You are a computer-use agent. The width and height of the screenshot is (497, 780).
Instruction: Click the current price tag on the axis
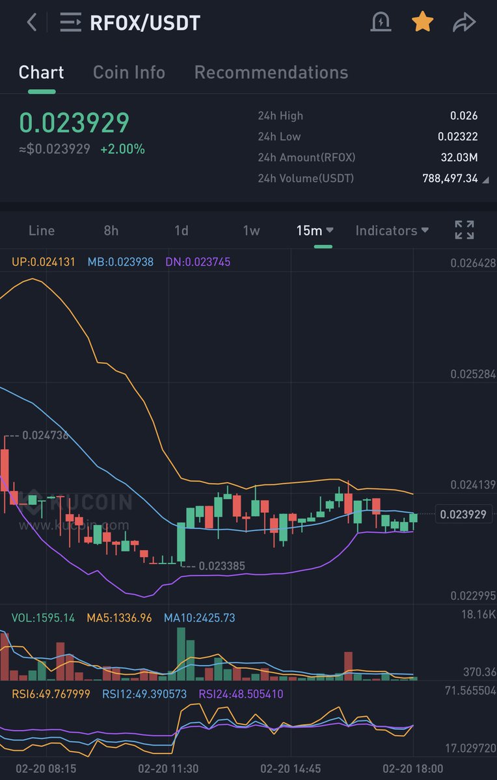(x=463, y=514)
